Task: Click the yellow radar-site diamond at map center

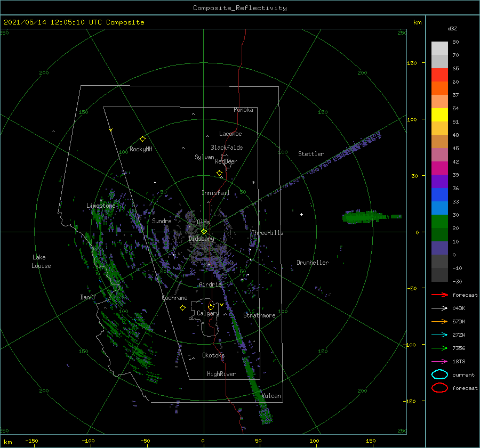Action: (x=204, y=232)
